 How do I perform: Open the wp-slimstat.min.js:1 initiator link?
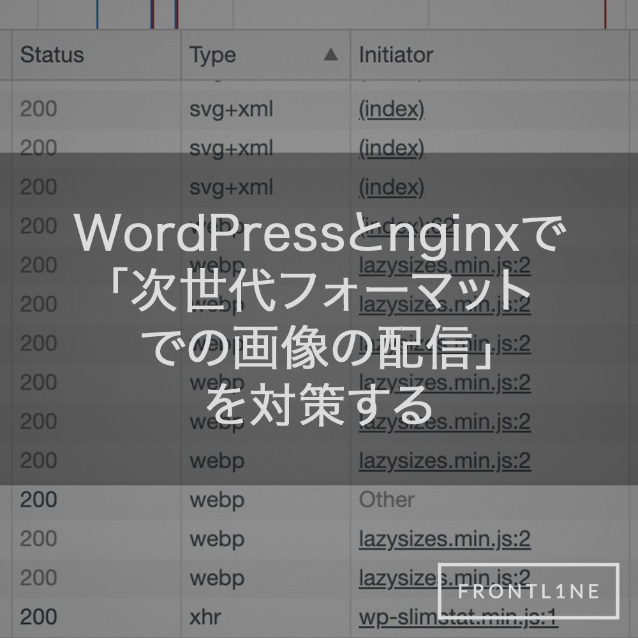pos(457,617)
